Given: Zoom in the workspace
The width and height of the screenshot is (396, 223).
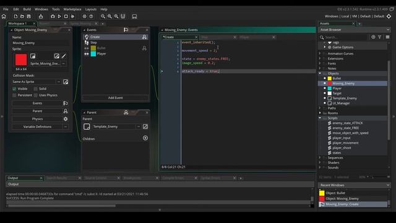Looking at the screenshot, I should pos(110,17).
